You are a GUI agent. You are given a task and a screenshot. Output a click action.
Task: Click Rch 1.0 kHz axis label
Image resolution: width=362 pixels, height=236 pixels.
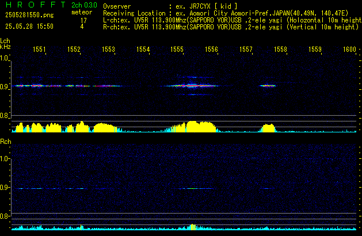pos(4,159)
